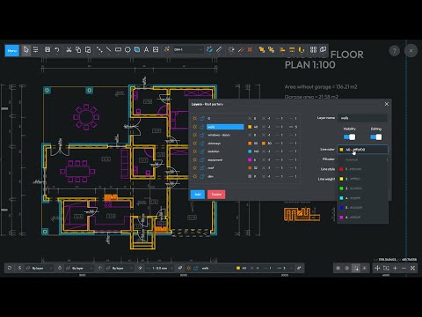Choose the green color option in dropdown list
Viewport: 422px width, 317px height.
click(x=362, y=188)
